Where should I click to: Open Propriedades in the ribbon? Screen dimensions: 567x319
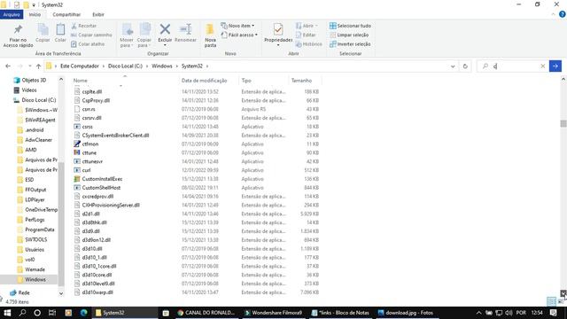click(278, 35)
